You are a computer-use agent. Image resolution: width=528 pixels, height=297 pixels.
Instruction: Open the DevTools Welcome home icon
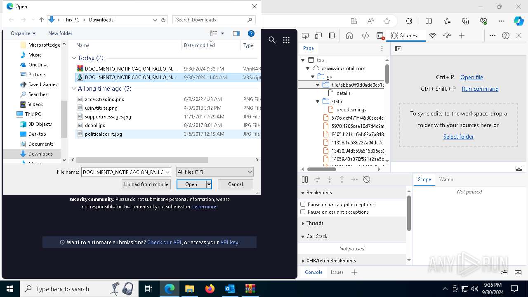(x=349, y=35)
